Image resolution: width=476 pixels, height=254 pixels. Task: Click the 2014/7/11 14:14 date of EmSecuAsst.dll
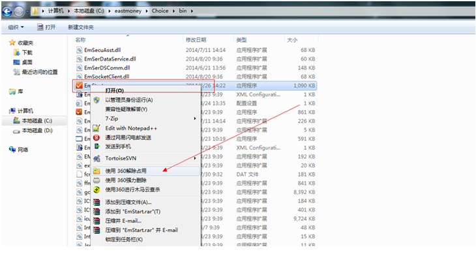(205, 50)
